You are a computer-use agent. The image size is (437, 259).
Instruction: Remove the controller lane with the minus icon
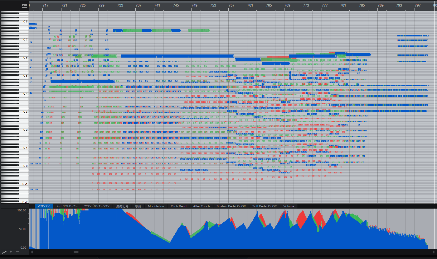coord(17,252)
